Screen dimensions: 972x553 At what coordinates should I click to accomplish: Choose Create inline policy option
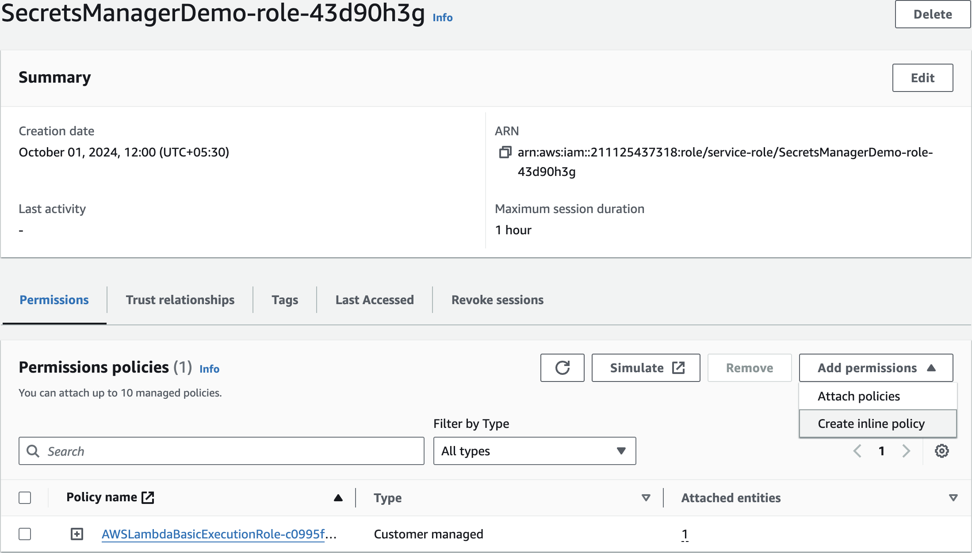[871, 423]
